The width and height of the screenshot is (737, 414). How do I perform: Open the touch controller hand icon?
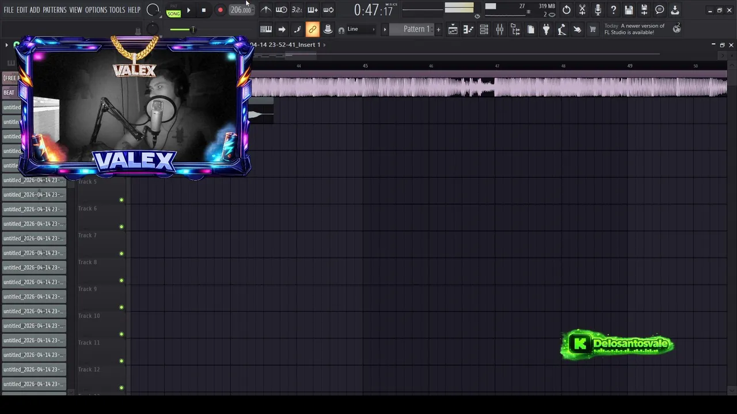coord(578,29)
